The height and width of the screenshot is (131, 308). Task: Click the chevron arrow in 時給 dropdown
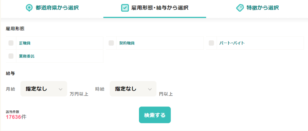click(x=150, y=89)
